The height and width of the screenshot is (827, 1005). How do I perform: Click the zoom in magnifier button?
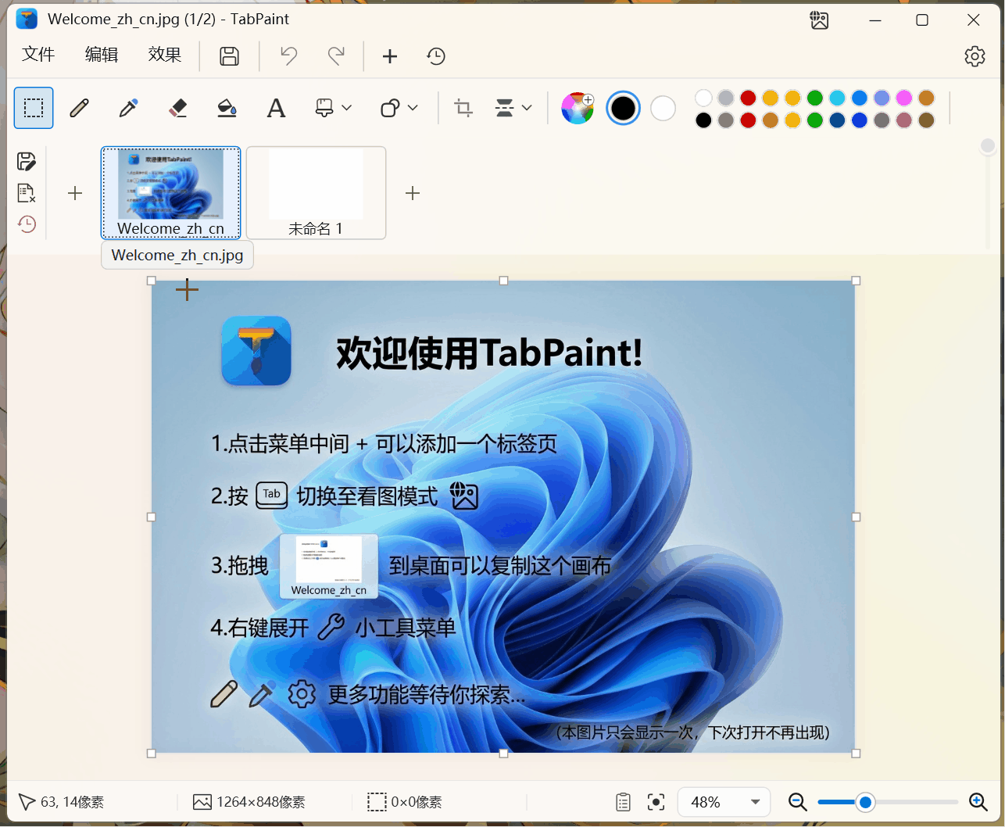pos(978,802)
